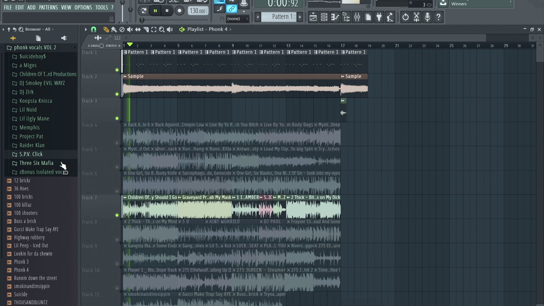The width and height of the screenshot is (544, 306).
Task: Open the Playlist view from the toolbar
Action: [313, 17]
